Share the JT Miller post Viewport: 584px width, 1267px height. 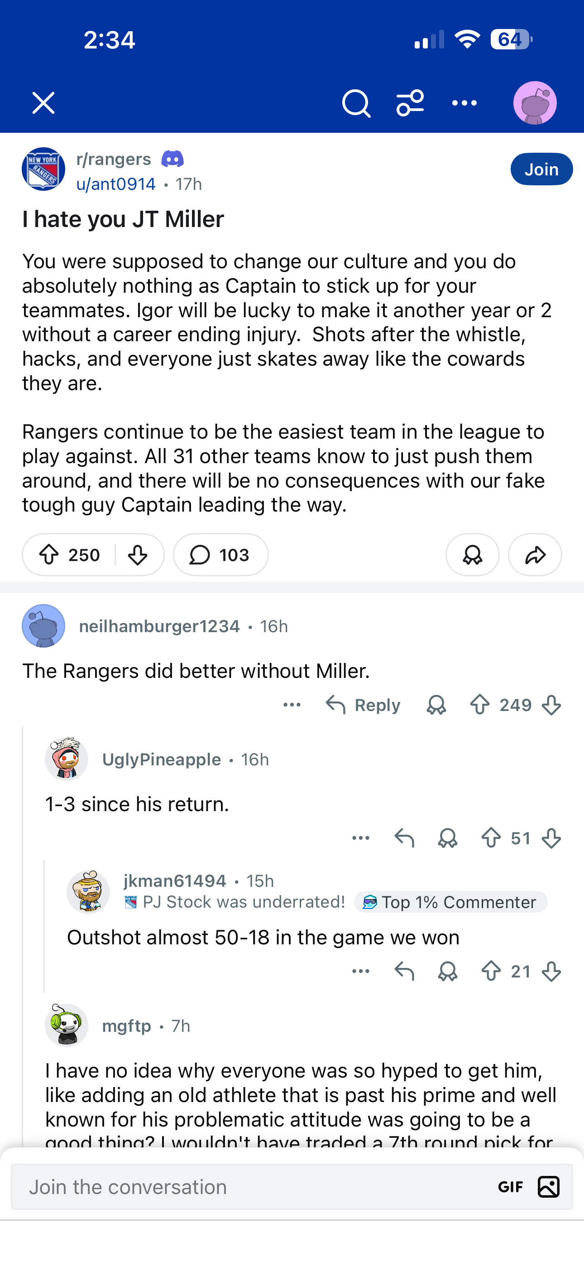[535, 555]
